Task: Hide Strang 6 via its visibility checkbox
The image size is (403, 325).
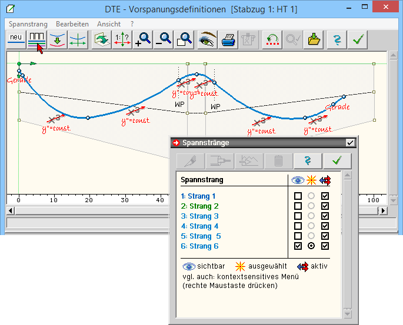Action: pyautogui.click(x=298, y=246)
